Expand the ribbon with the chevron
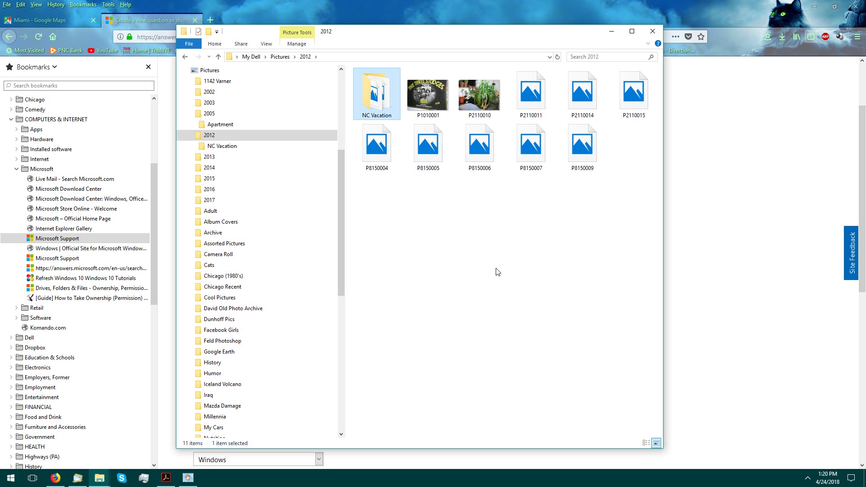Viewport: 866px width, 487px height. pos(648,44)
